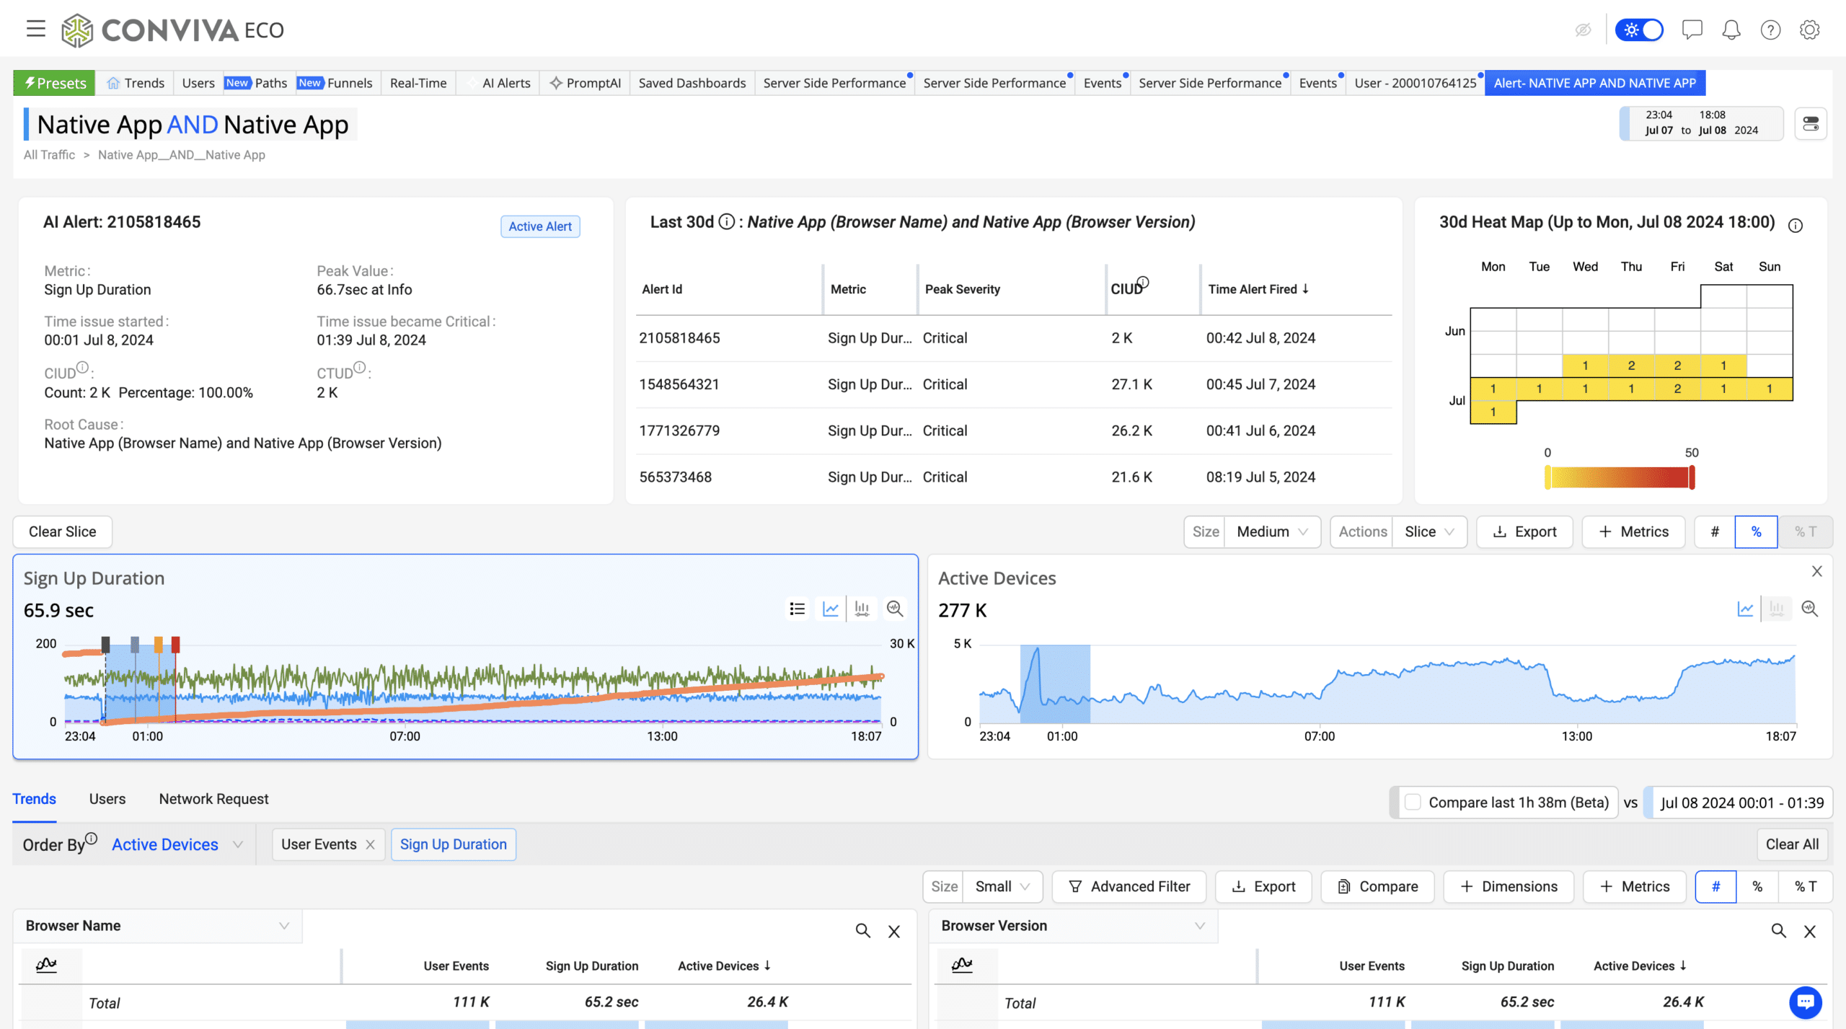Image resolution: width=1846 pixels, height=1029 pixels.
Task: Expand the Browser Name dimension dropdown
Action: click(157, 926)
